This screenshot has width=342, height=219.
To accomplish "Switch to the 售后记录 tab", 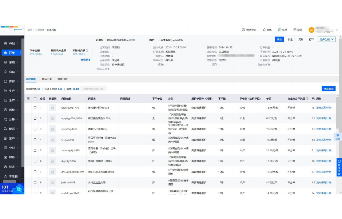I will 47,79.
